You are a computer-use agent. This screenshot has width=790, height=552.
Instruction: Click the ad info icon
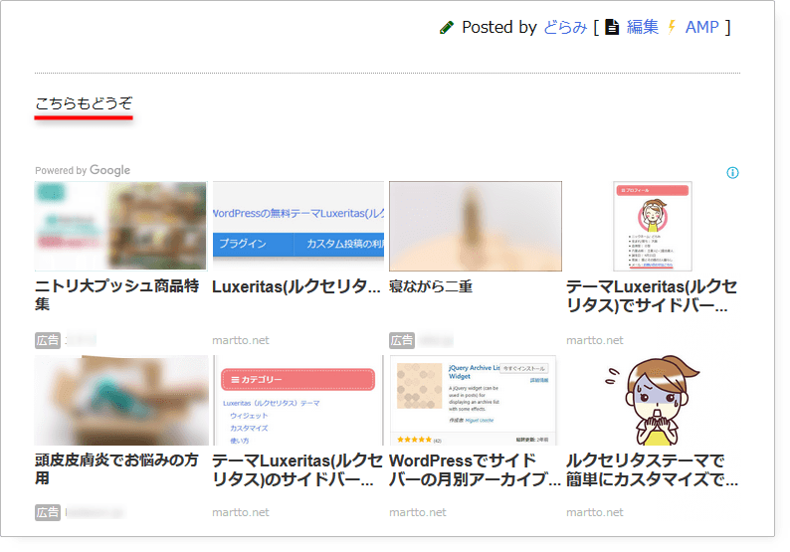click(x=733, y=173)
